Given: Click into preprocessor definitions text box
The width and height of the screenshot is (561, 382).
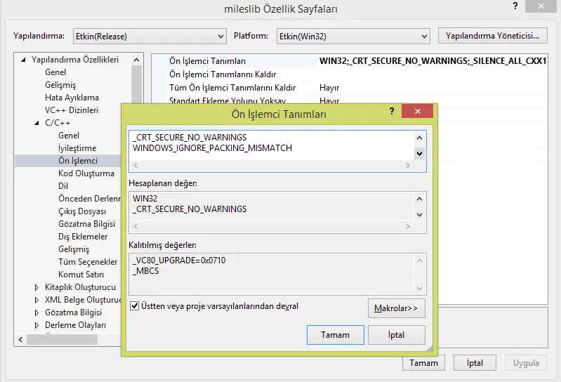Looking at the screenshot, I should click(x=270, y=143).
